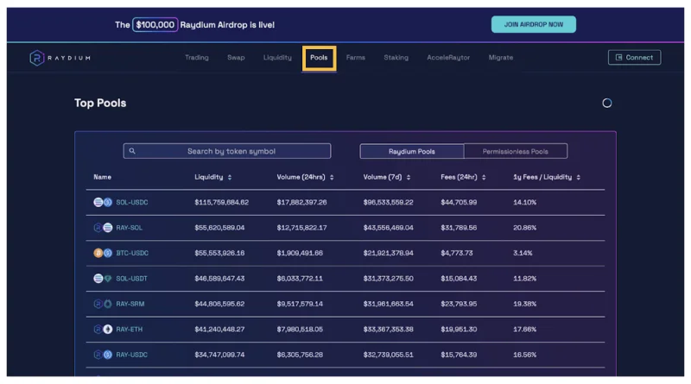Click the refresh circle icon beside Top Pools
Screen dimensions: 691x384
pyautogui.click(x=607, y=103)
